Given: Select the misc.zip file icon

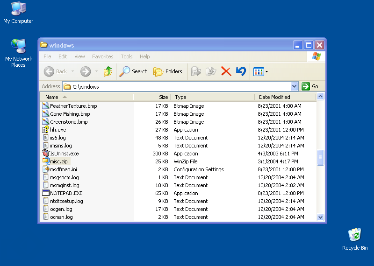Looking at the screenshot, I should 46,161.
